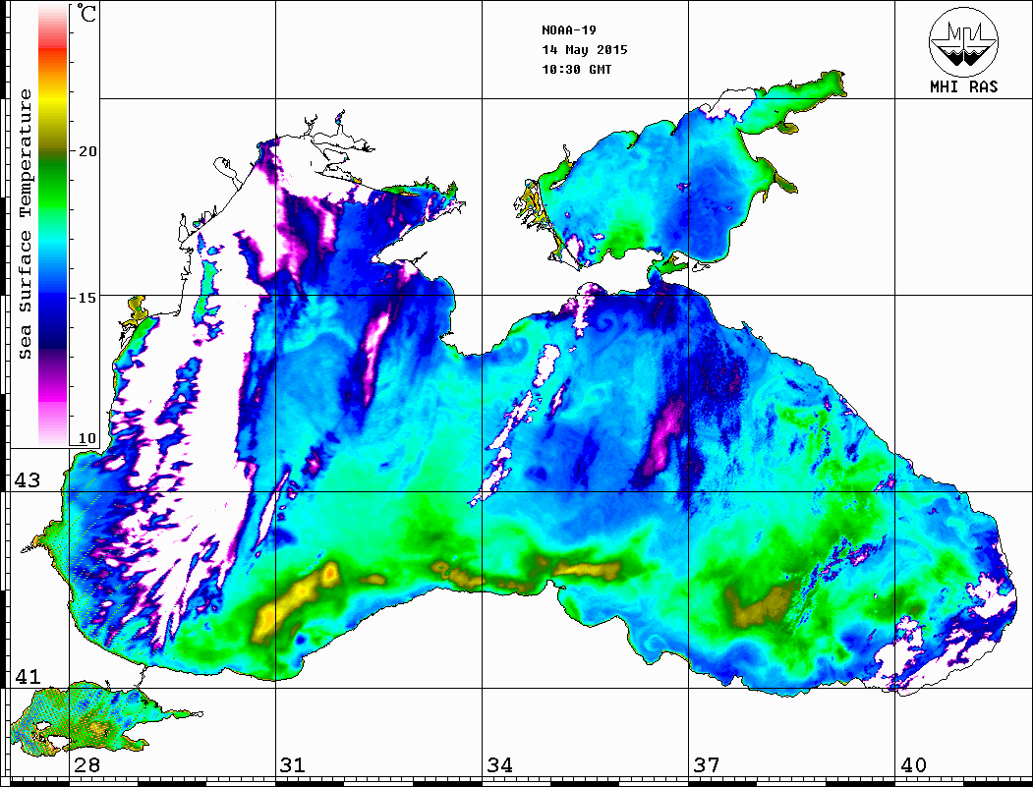Click longitude label 37
Image resolution: width=1033 pixels, height=787 pixels.
[707, 764]
